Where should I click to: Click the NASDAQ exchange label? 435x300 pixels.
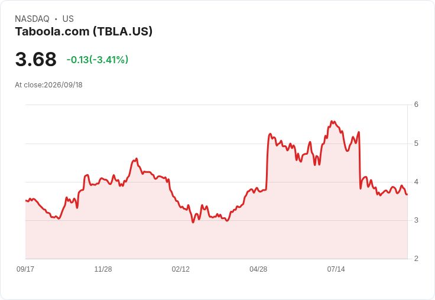[32, 19]
